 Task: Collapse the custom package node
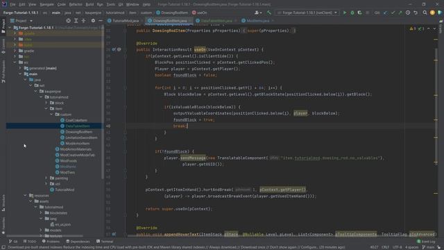pyautogui.click(x=51, y=115)
